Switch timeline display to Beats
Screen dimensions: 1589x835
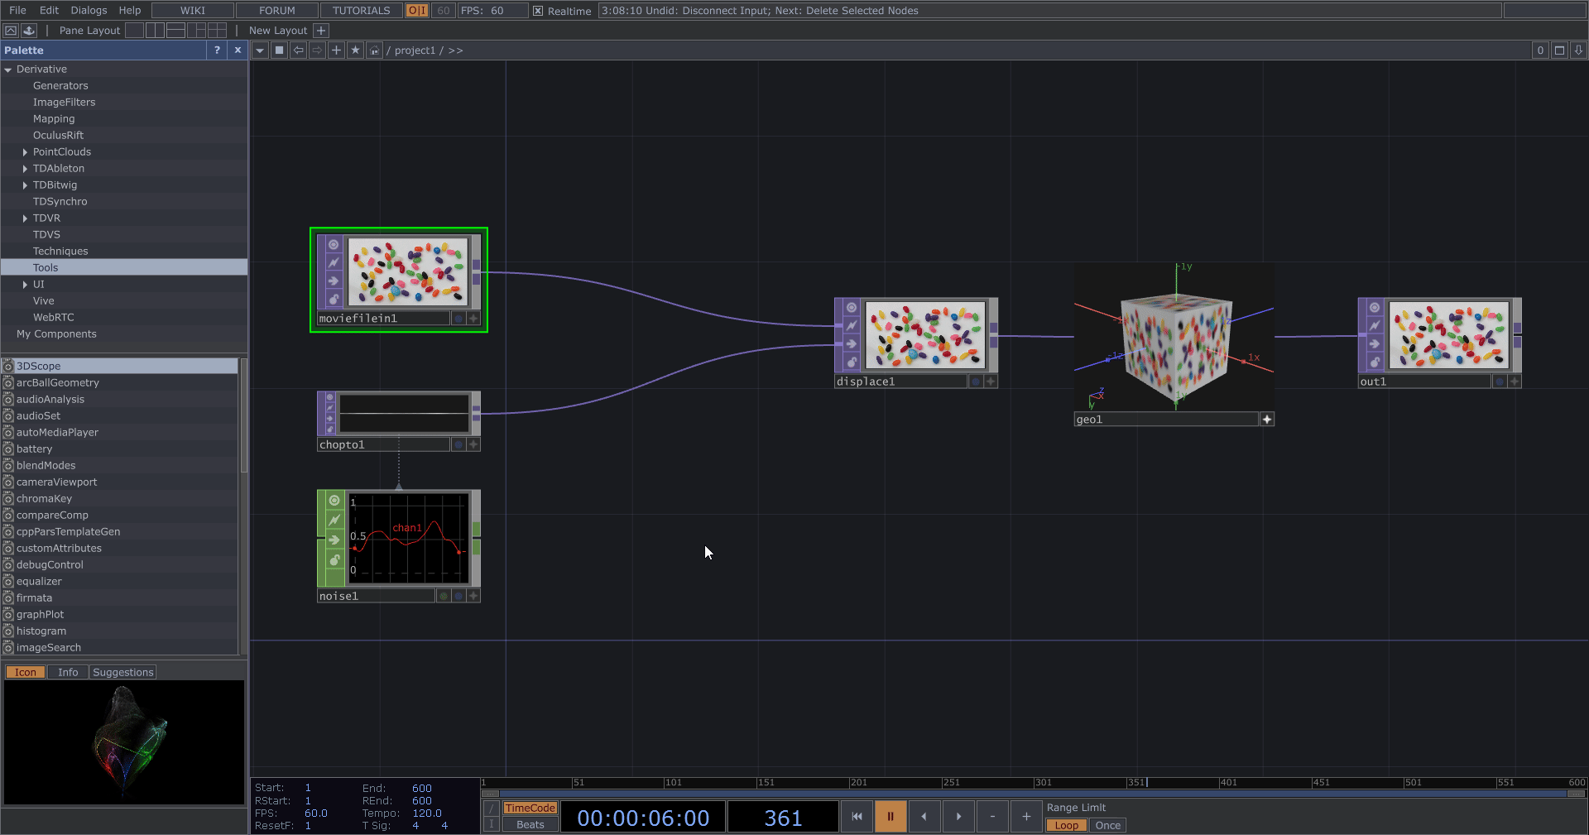tap(530, 824)
